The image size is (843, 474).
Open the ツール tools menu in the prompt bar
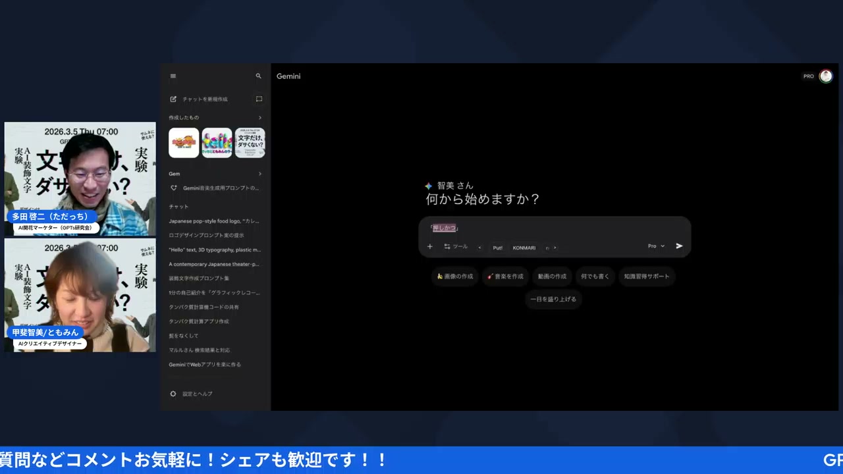(456, 246)
